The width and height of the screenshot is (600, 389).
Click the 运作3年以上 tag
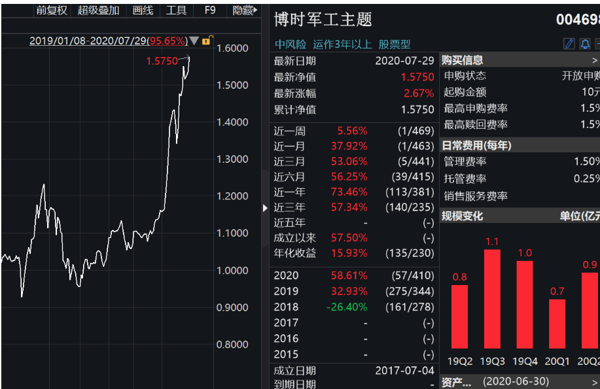[342, 44]
